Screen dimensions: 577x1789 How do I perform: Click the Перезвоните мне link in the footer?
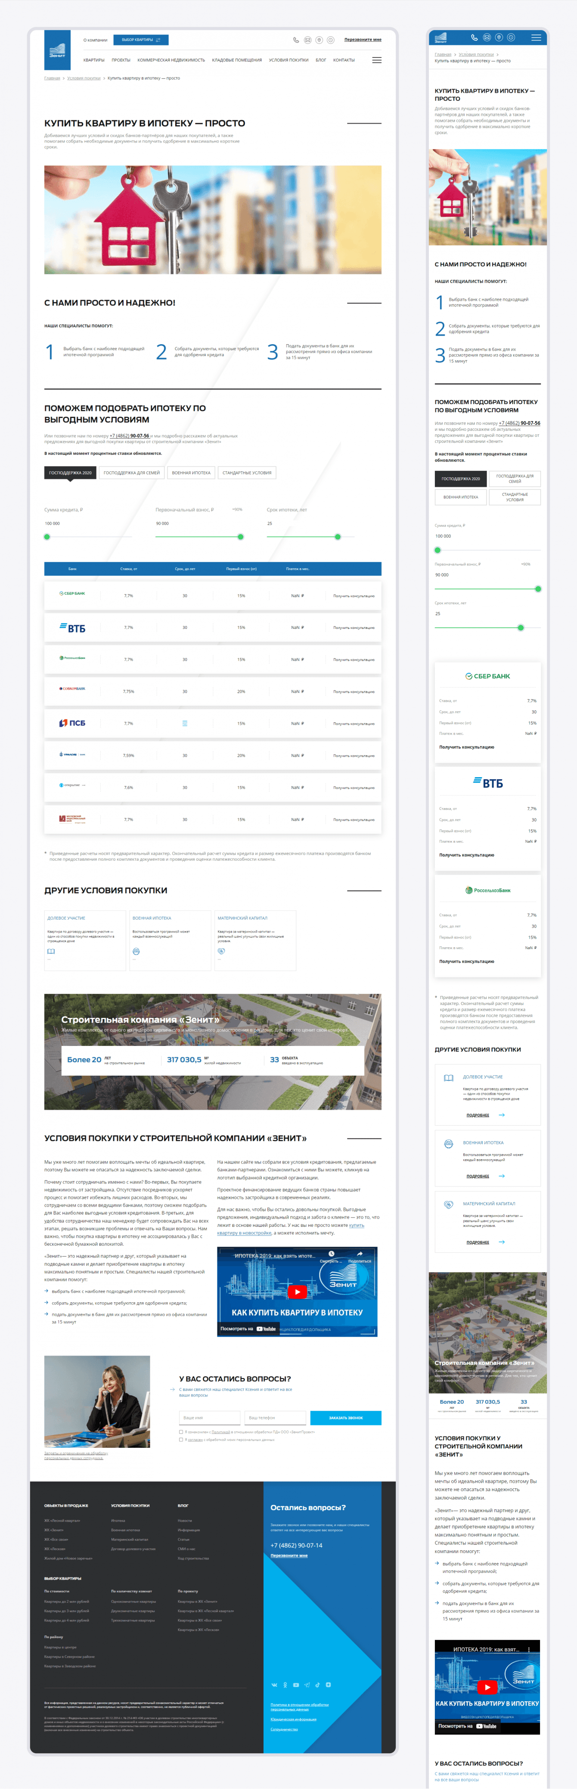289,1556
